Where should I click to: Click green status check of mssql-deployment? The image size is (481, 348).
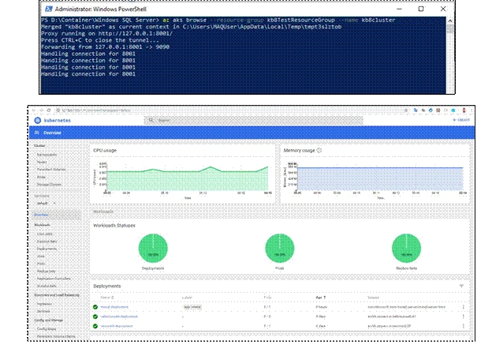click(x=95, y=307)
